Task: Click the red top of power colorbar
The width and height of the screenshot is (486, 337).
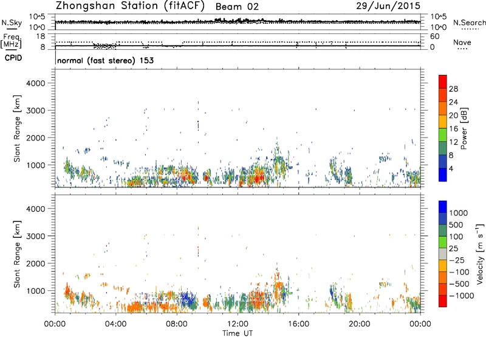Action: (443, 82)
